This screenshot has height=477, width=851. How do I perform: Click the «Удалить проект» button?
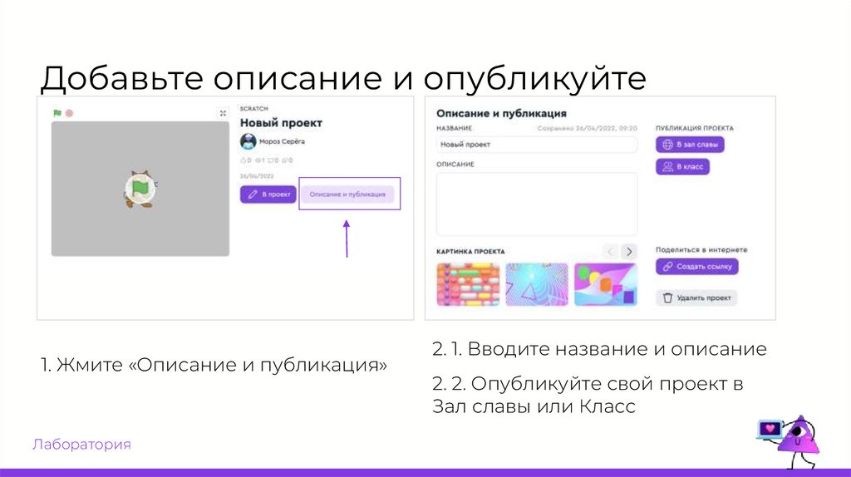pyautogui.click(x=696, y=298)
